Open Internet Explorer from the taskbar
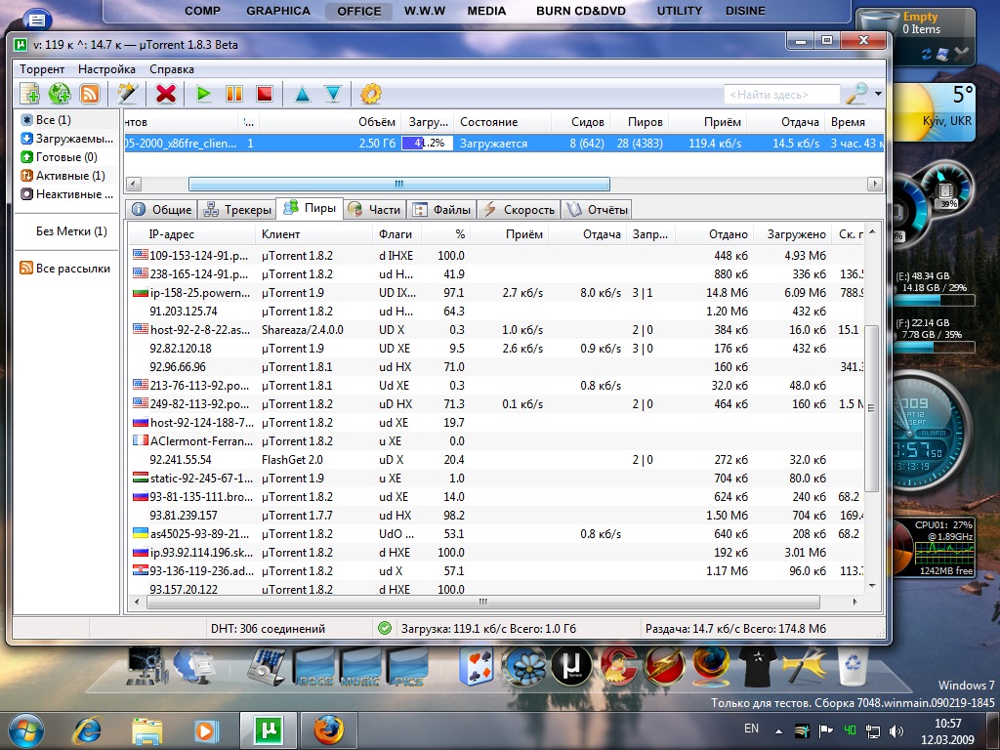Image resolution: width=1000 pixels, height=750 pixels. (x=87, y=730)
